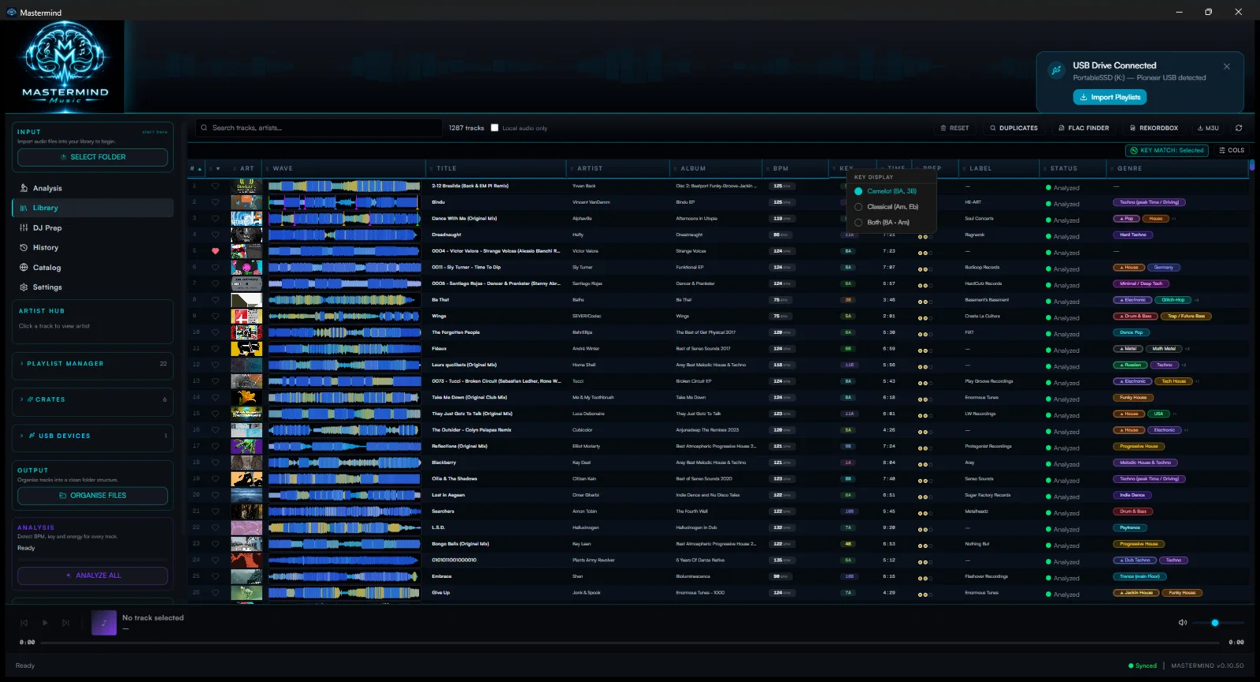The width and height of the screenshot is (1260, 682).
Task: Click the Hard Techno genre tag
Action: click(x=1133, y=235)
